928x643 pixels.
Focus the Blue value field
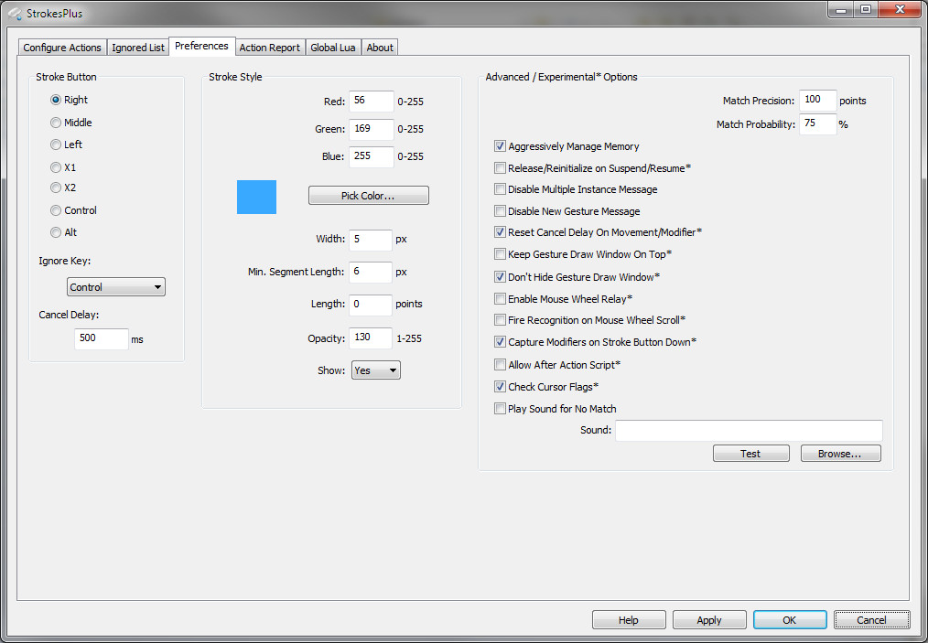[371, 156]
